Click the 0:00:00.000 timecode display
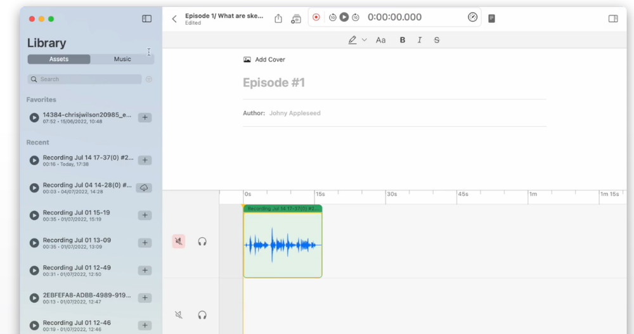 pyautogui.click(x=394, y=17)
